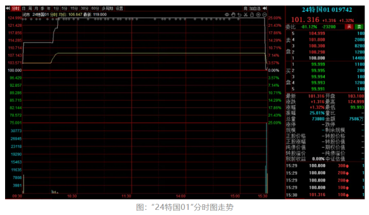Click the undo arrow icon
The image size is (369, 215).
240,15
